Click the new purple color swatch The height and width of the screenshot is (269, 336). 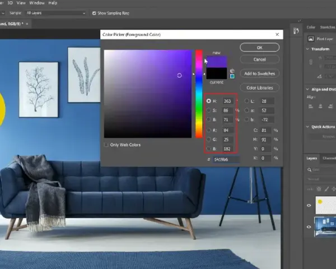216,62
